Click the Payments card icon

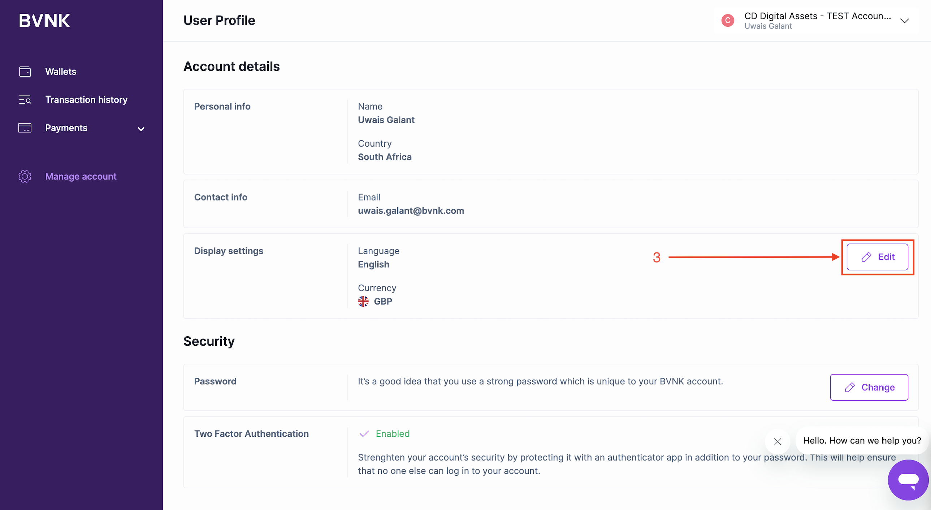tap(25, 128)
